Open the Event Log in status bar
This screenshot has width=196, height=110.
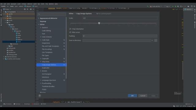pos(189,104)
